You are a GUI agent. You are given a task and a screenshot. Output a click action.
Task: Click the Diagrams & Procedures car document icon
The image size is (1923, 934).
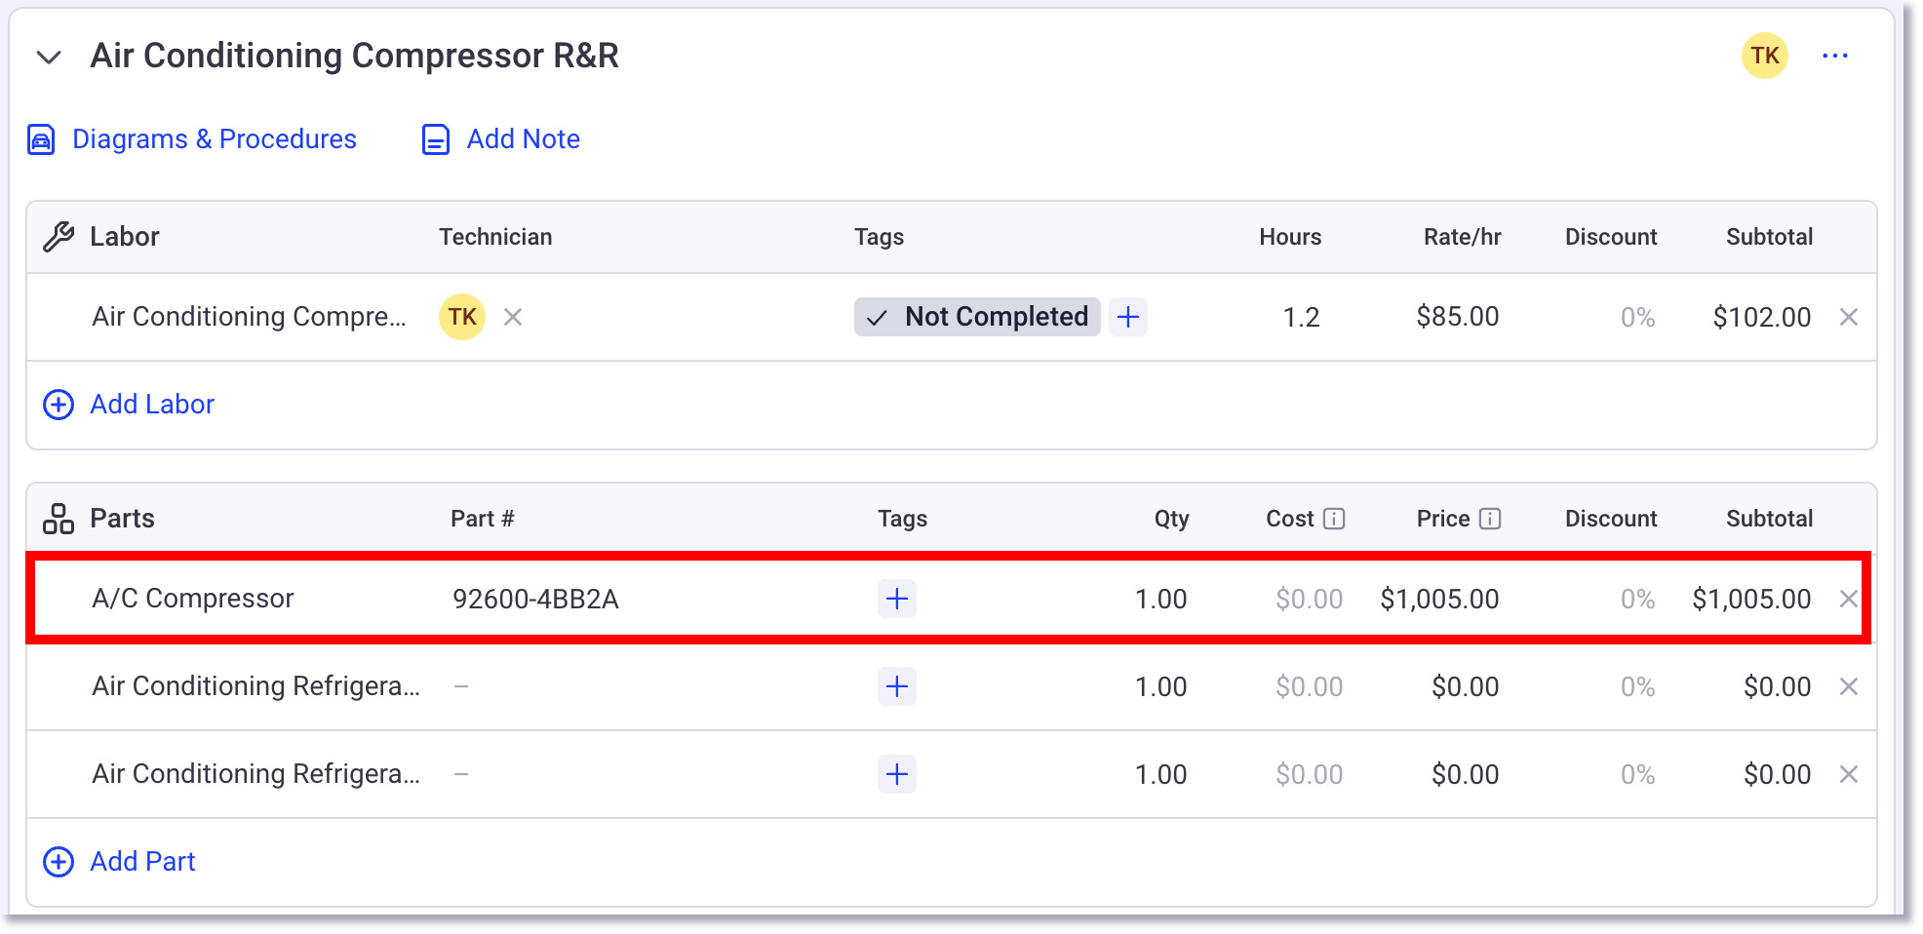point(41,139)
